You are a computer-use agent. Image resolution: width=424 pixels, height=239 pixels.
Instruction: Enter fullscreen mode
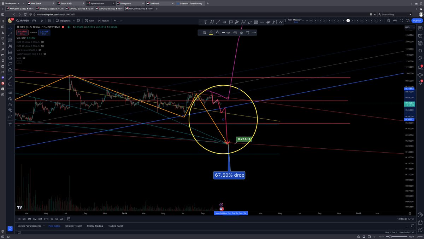(401, 21)
